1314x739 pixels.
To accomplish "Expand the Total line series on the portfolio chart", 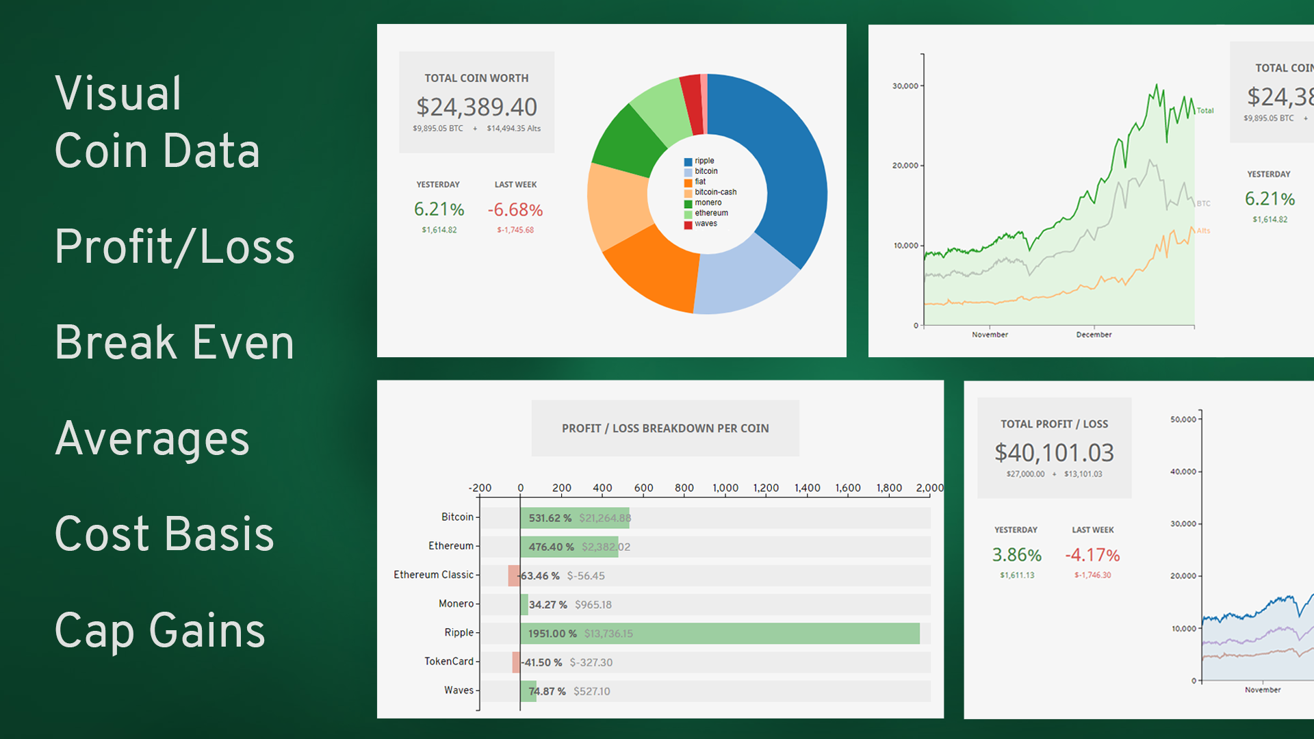I will point(1204,111).
